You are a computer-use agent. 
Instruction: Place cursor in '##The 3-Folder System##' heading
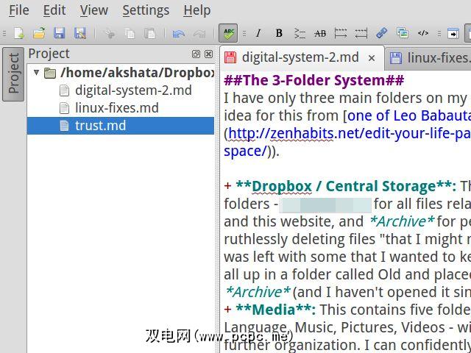coord(314,80)
